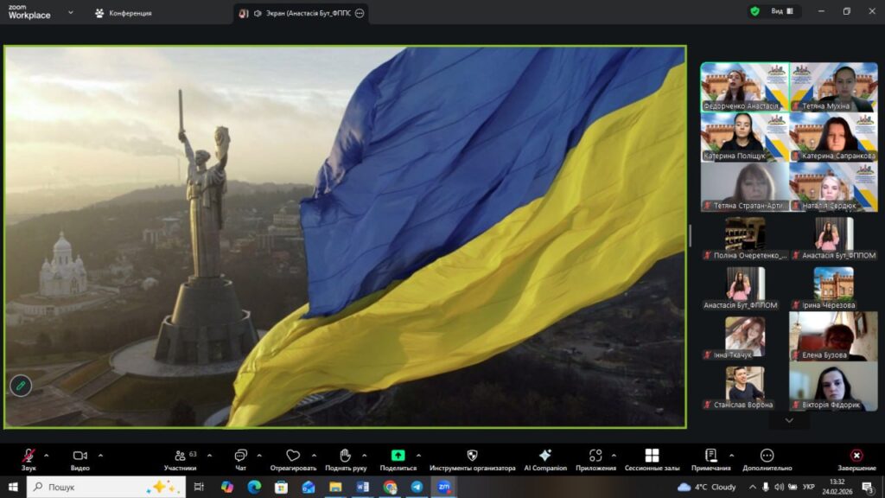
Task: Click the annotation pencil on shared screen
Action: [x=21, y=386]
